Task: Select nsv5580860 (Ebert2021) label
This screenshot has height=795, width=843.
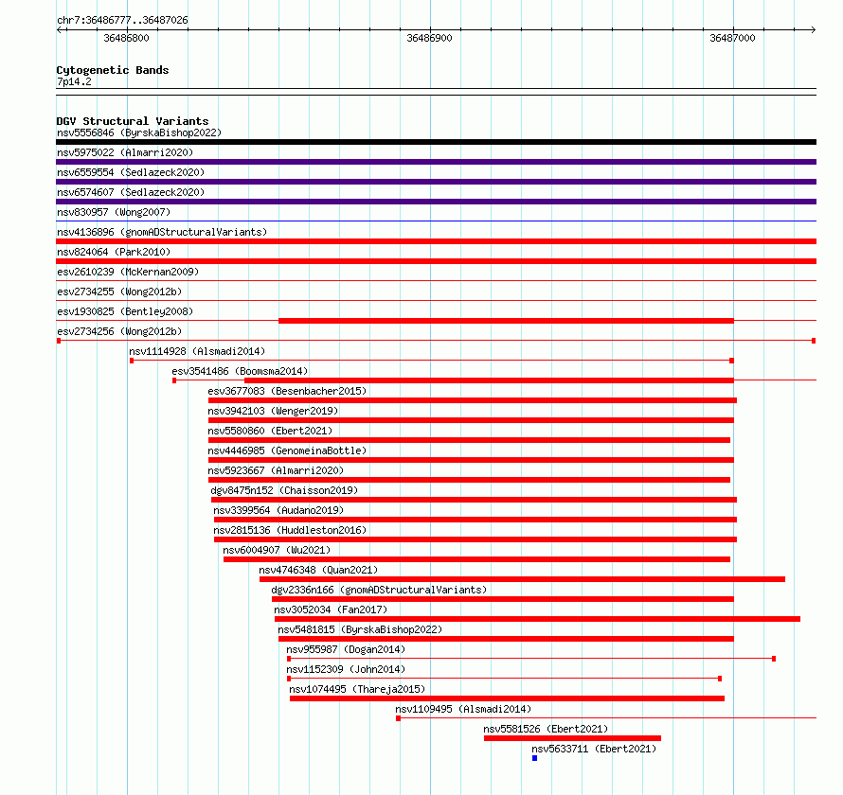Action: [270, 431]
